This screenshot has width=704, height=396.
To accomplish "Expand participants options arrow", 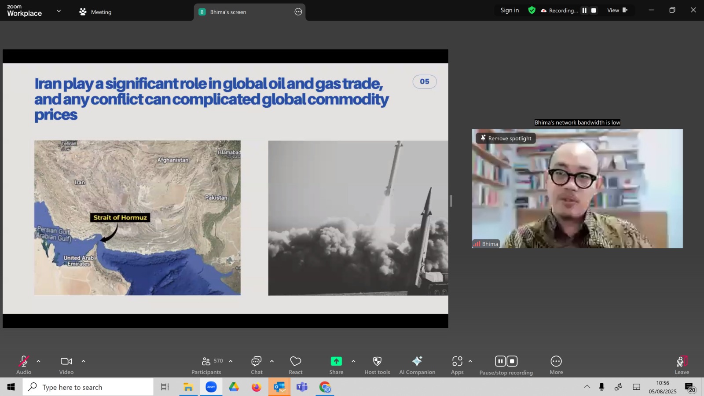I will pyautogui.click(x=231, y=361).
